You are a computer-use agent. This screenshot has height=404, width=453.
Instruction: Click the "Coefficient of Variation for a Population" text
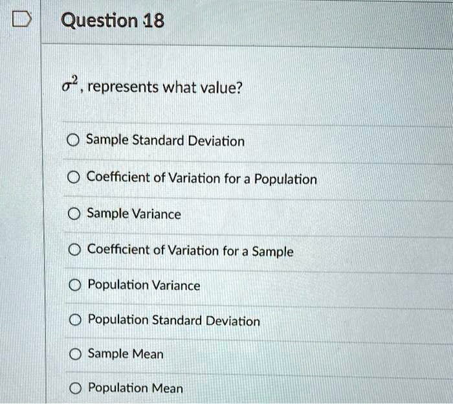tap(202, 178)
